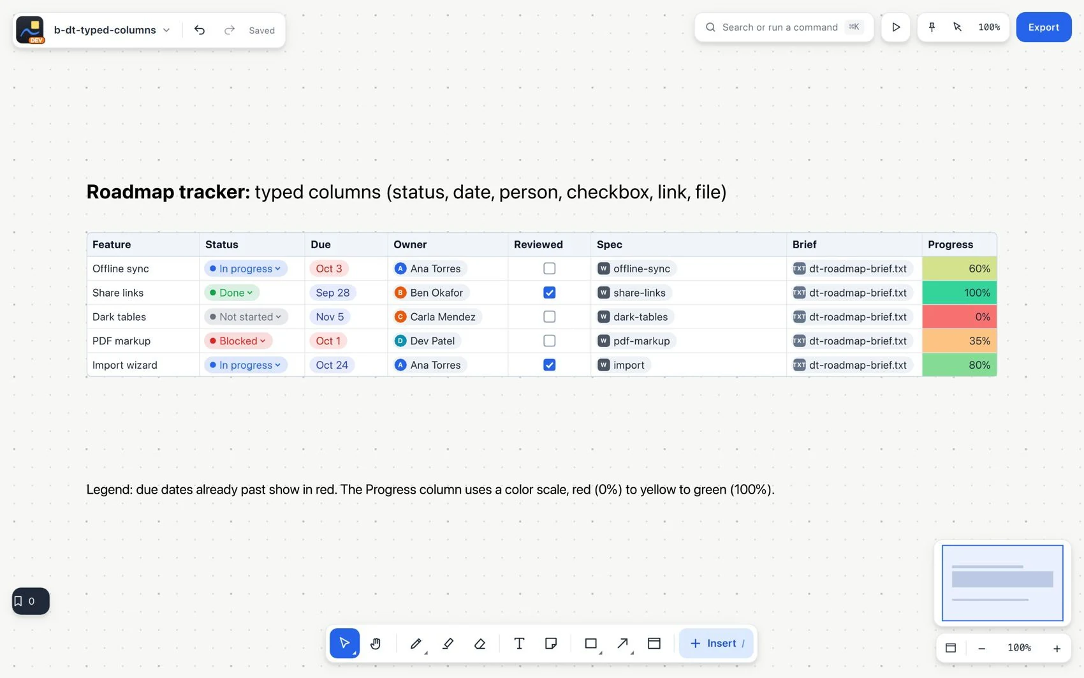The image size is (1084, 678).
Task: Expand the b-dt-typed-columns document menu
Action: pos(166,30)
